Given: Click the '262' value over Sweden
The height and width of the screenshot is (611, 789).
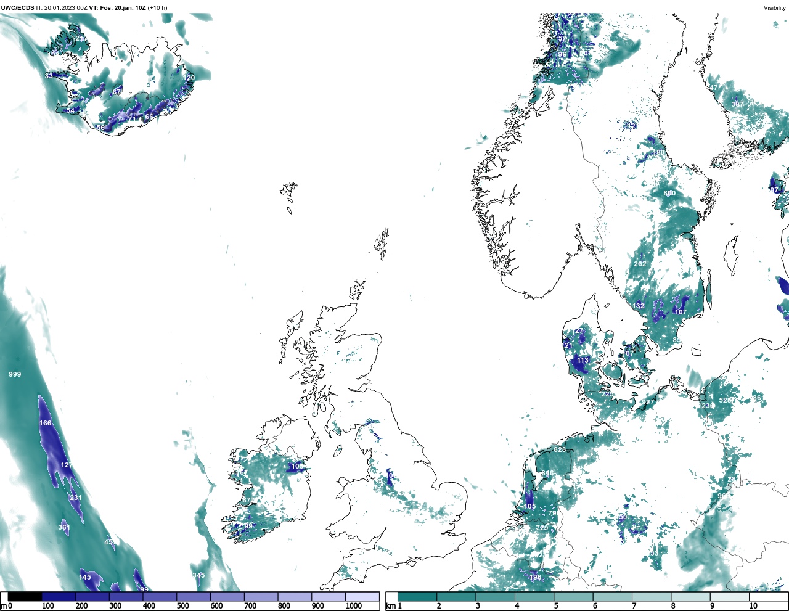Looking at the screenshot, I should [640, 264].
